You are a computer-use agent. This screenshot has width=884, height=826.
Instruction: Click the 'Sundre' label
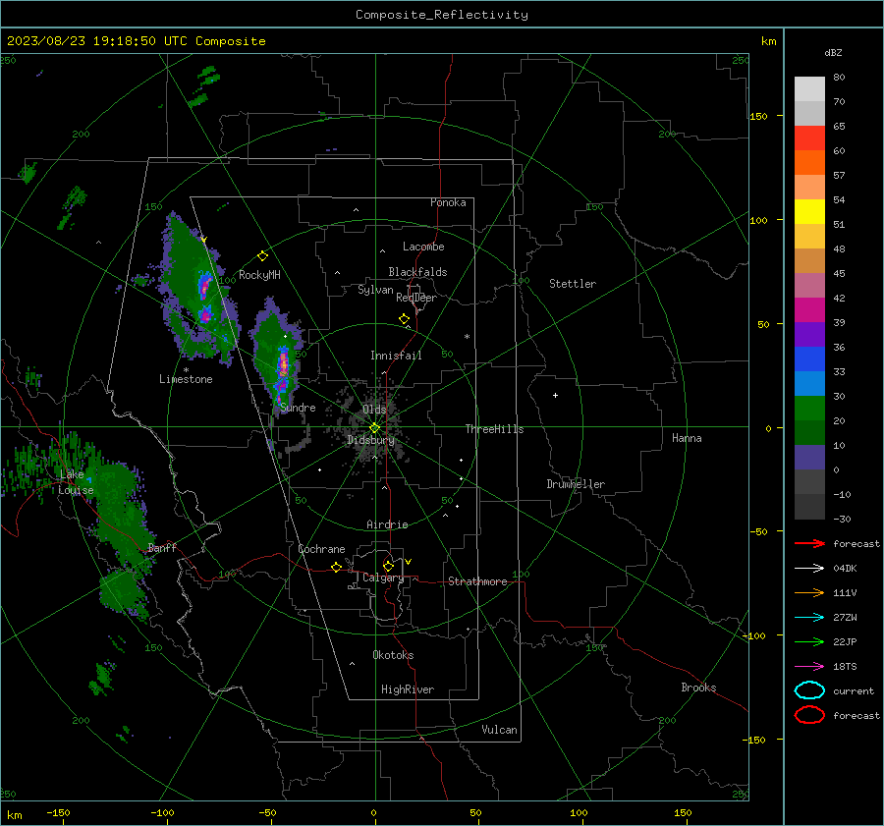[298, 408]
